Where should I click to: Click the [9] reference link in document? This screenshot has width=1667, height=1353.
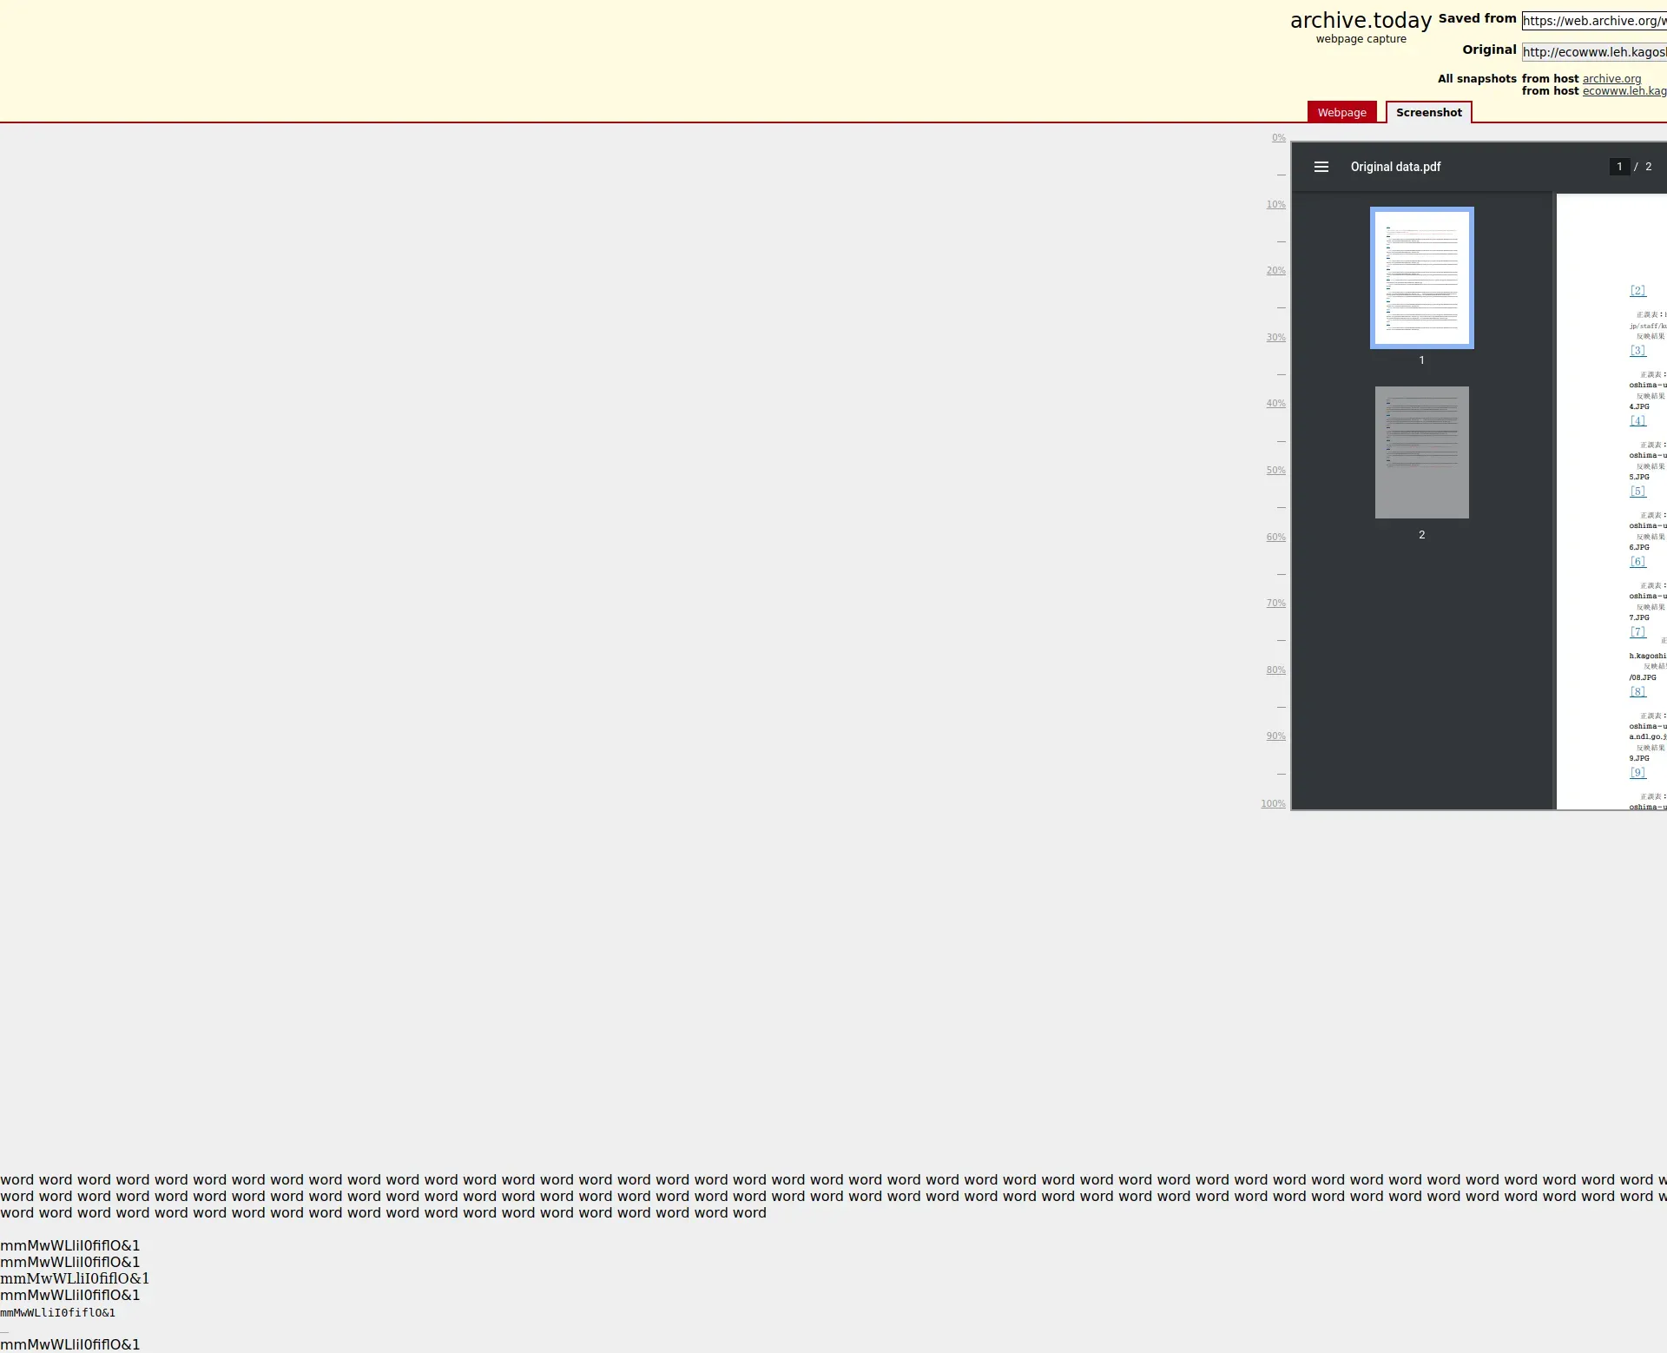pyautogui.click(x=1637, y=773)
